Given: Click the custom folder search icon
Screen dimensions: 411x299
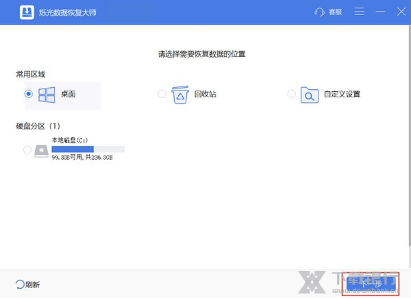Looking at the screenshot, I should pos(310,94).
